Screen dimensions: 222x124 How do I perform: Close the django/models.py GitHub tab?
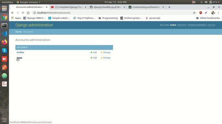click(x=124, y=7)
